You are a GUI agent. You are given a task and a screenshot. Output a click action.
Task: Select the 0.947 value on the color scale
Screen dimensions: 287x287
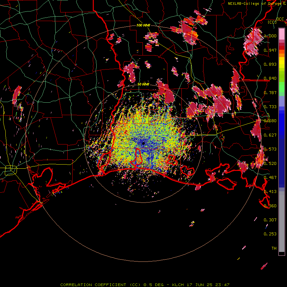pos(270,50)
